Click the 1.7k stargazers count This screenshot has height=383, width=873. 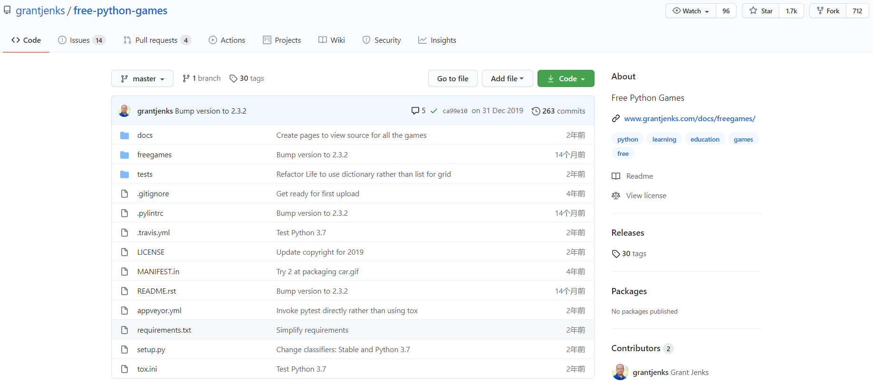tap(791, 11)
